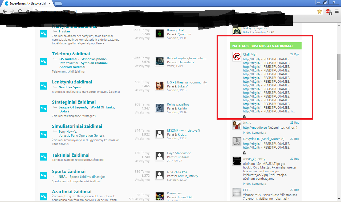The image size is (341, 202).
Task: Open the Adblock extension icon
Action: [x=329, y=11]
